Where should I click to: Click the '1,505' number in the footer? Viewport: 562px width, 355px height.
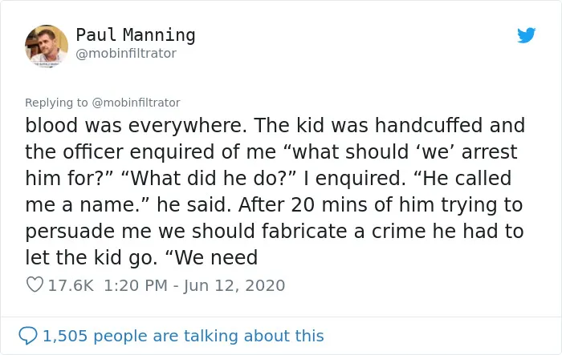pos(65,336)
